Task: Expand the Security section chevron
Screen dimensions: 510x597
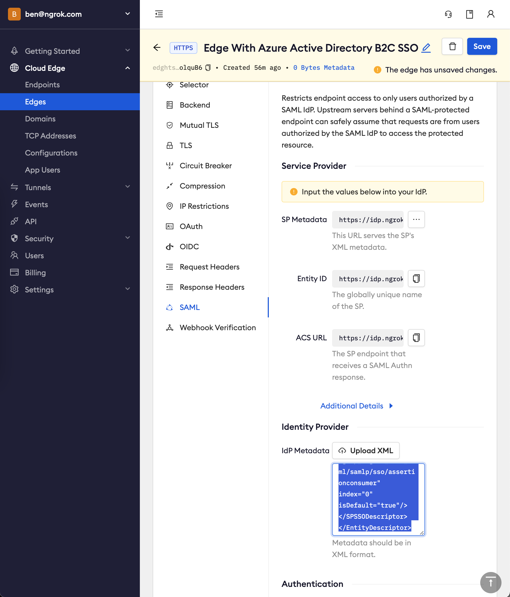Action: (128, 238)
